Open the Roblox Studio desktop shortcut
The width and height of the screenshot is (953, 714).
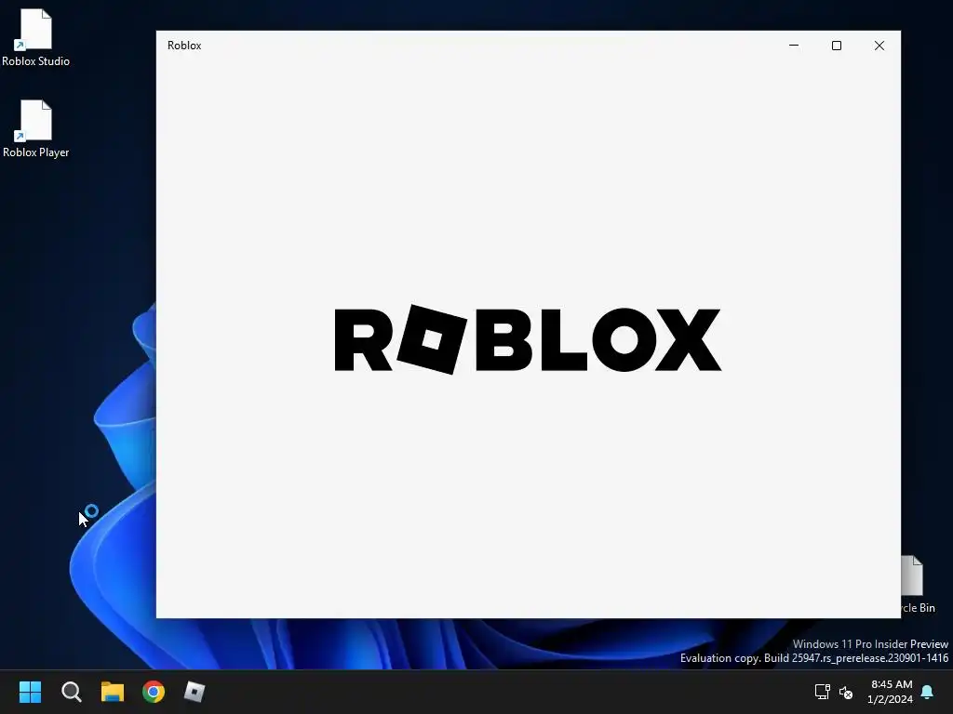pyautogui.click(x=35, y=37)
